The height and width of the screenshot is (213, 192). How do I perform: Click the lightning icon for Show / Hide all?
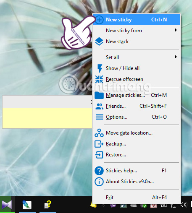coord(100,68)
